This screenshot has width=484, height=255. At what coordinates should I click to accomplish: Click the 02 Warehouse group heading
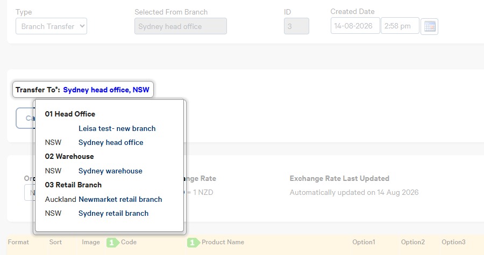pyautogui.click(x=69, y=156)
